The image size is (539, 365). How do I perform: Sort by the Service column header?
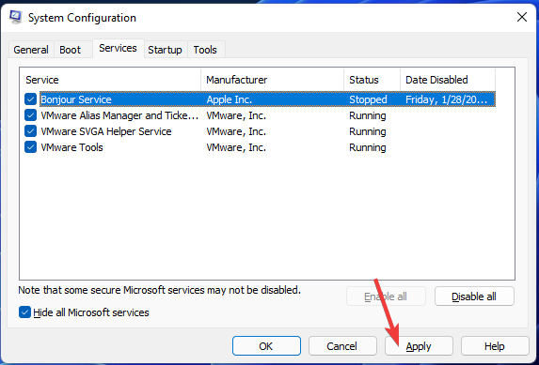(110, 80)
